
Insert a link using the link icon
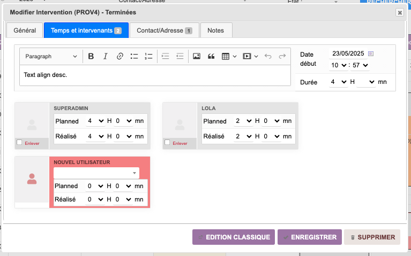point(120,56)
